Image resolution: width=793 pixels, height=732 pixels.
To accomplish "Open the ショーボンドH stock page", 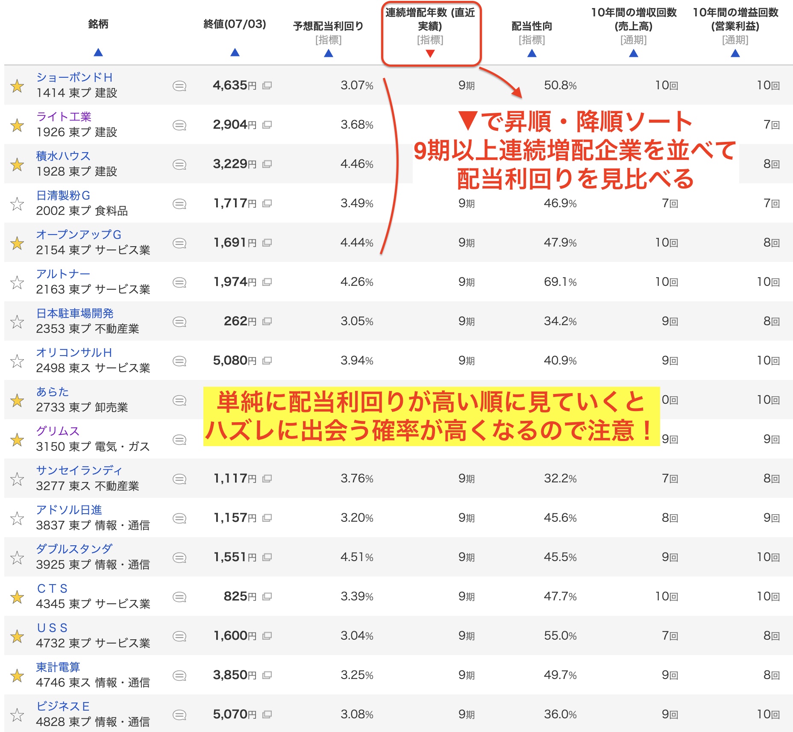I will [74, 77].
